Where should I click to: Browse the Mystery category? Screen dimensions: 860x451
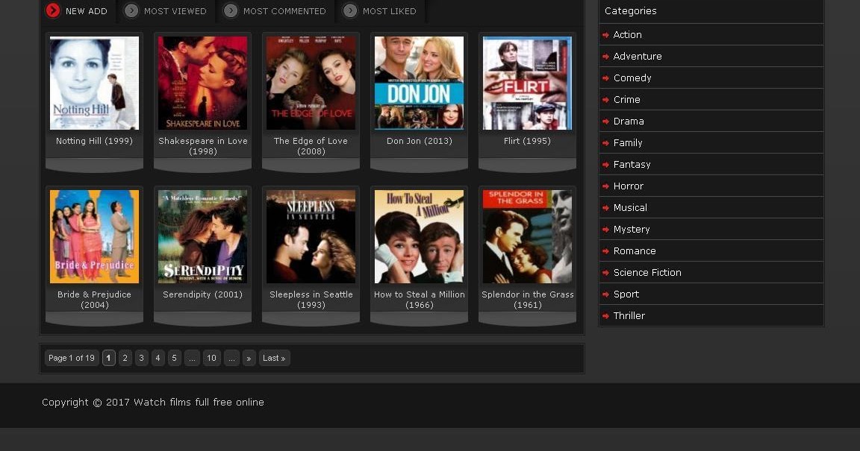click(632, 230)
